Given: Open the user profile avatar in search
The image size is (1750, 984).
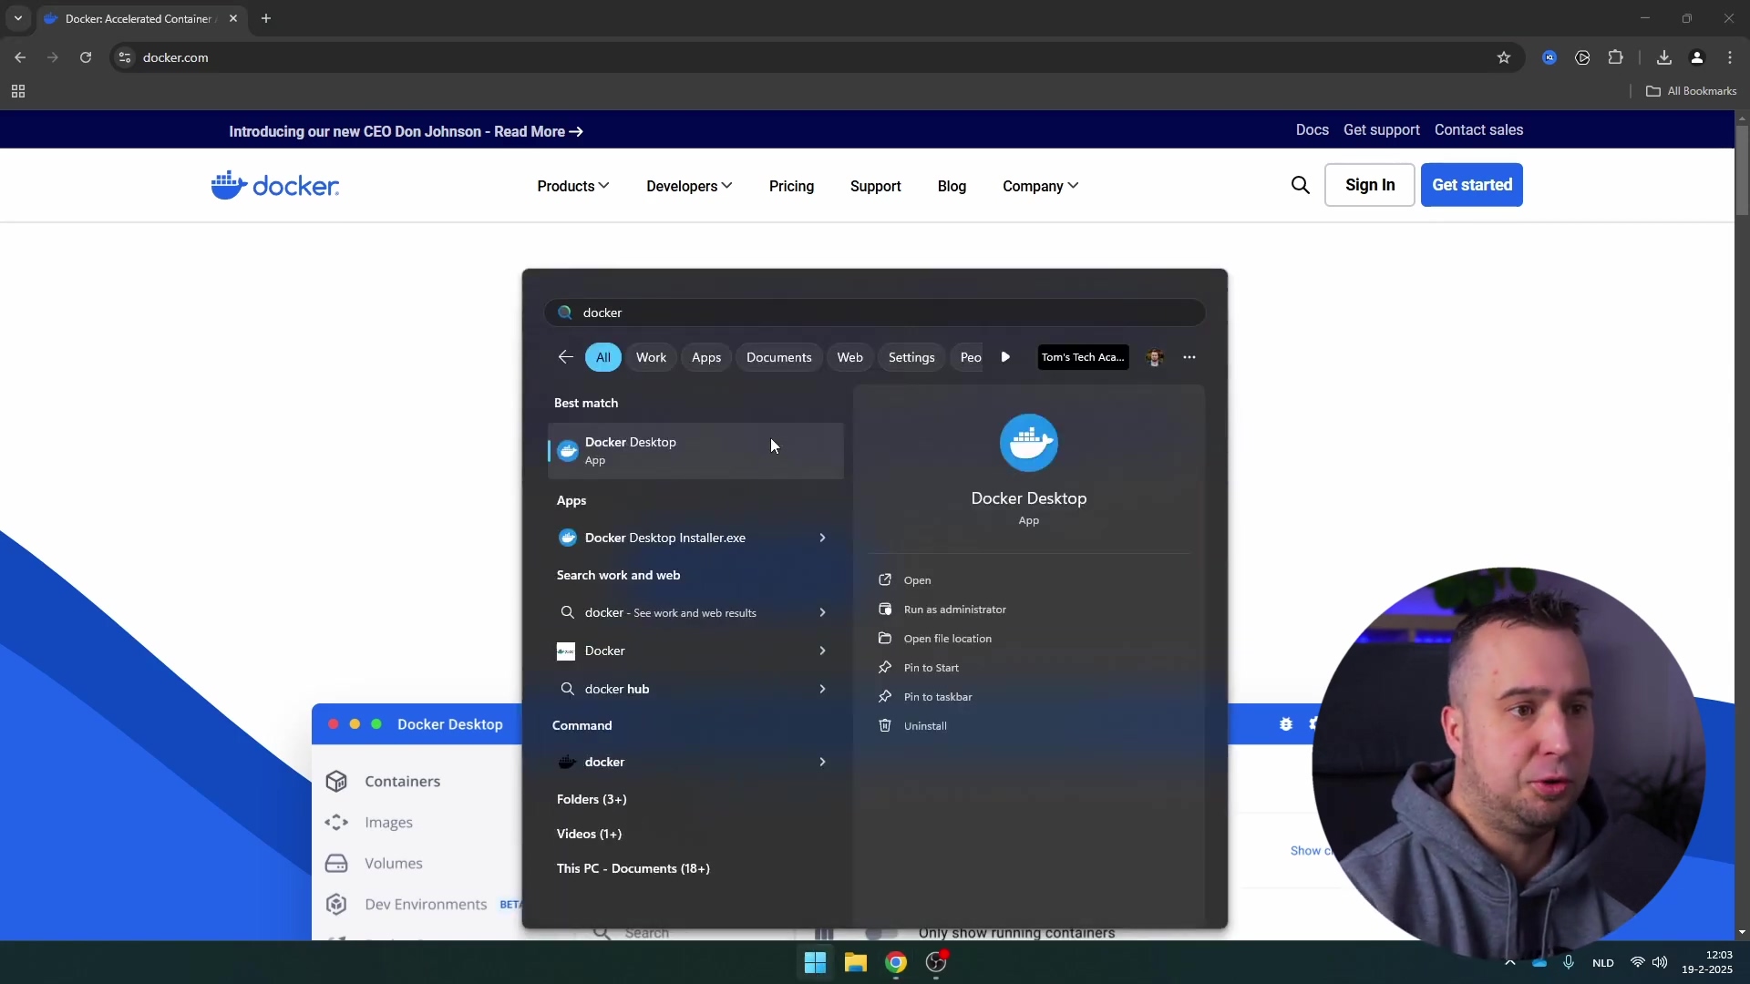Looking at the screenshot, I should [1155, 357].
